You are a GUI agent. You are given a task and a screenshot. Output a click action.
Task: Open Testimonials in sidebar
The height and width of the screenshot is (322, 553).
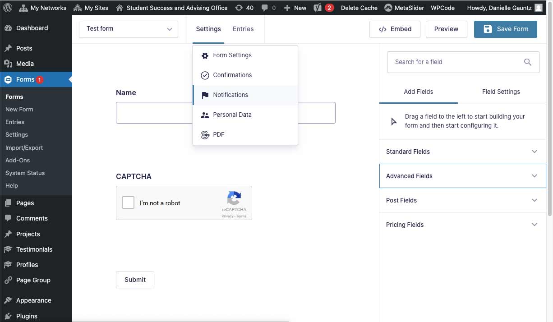tap(36, 249)
